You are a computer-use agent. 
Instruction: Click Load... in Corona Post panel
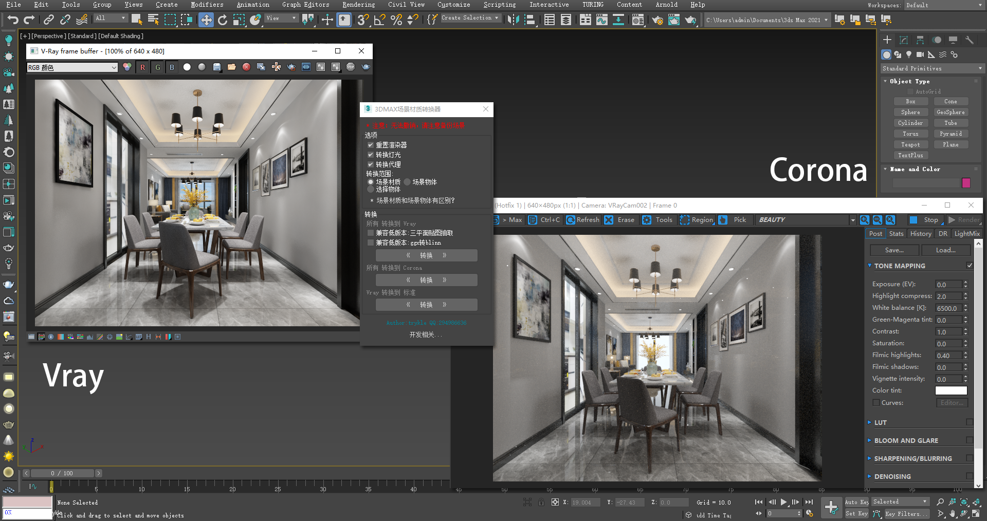[x=945, y=250]
